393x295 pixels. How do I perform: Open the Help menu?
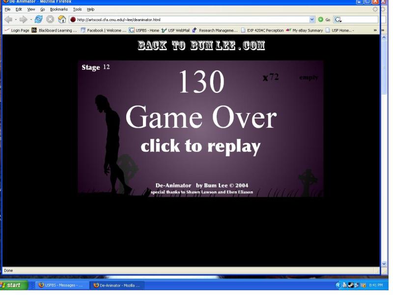click(91, 9)
